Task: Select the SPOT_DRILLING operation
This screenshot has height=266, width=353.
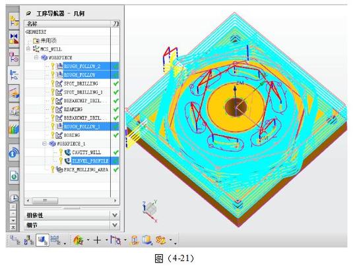Action: [x=80, y=84]
